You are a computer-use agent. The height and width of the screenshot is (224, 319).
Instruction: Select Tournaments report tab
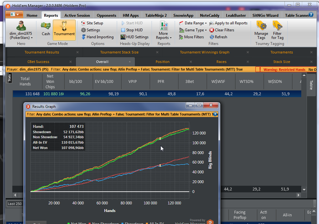282,52
